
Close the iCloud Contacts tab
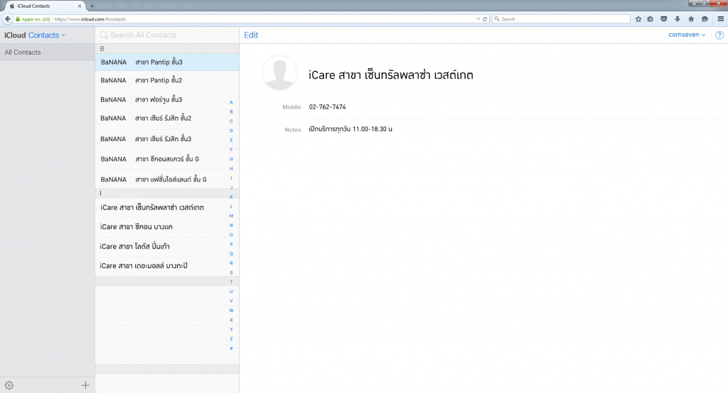[80, 6]
